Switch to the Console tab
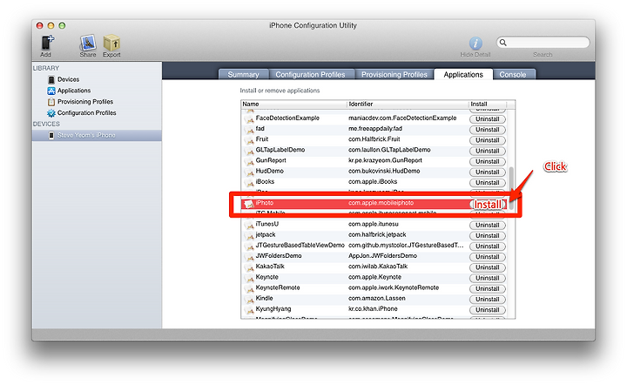Screen dimensions: 627x385 [513, 75]
